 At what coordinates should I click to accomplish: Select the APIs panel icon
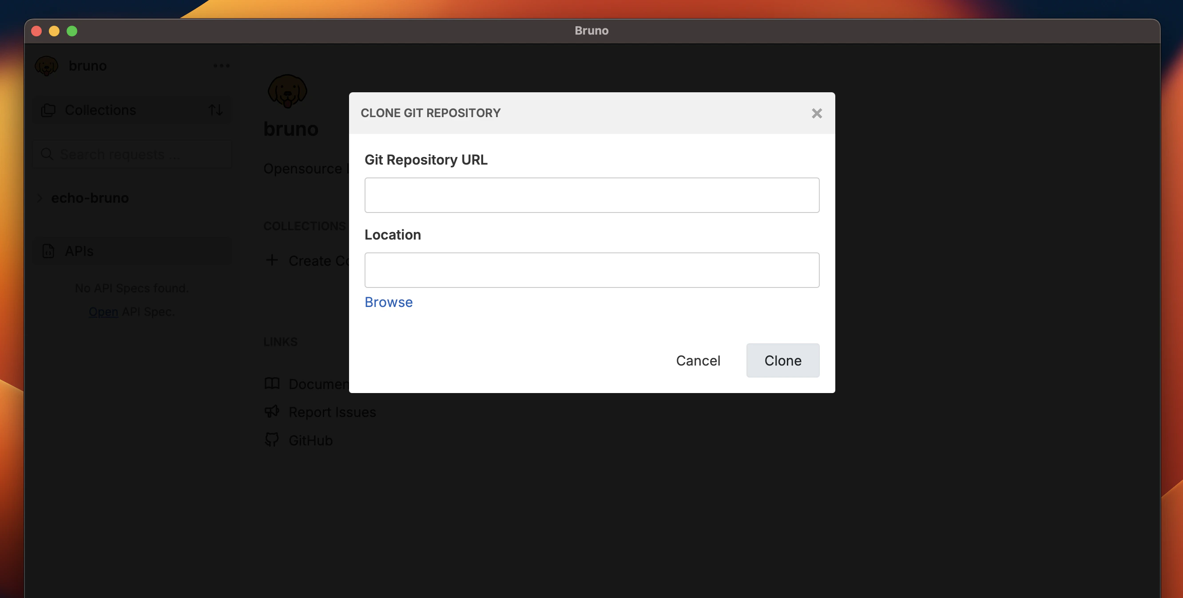tap(48, 251)
